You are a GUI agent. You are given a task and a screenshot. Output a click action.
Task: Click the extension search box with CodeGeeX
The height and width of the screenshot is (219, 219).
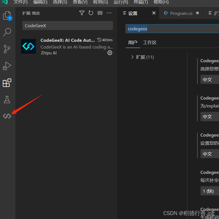(x=68, y=26)
